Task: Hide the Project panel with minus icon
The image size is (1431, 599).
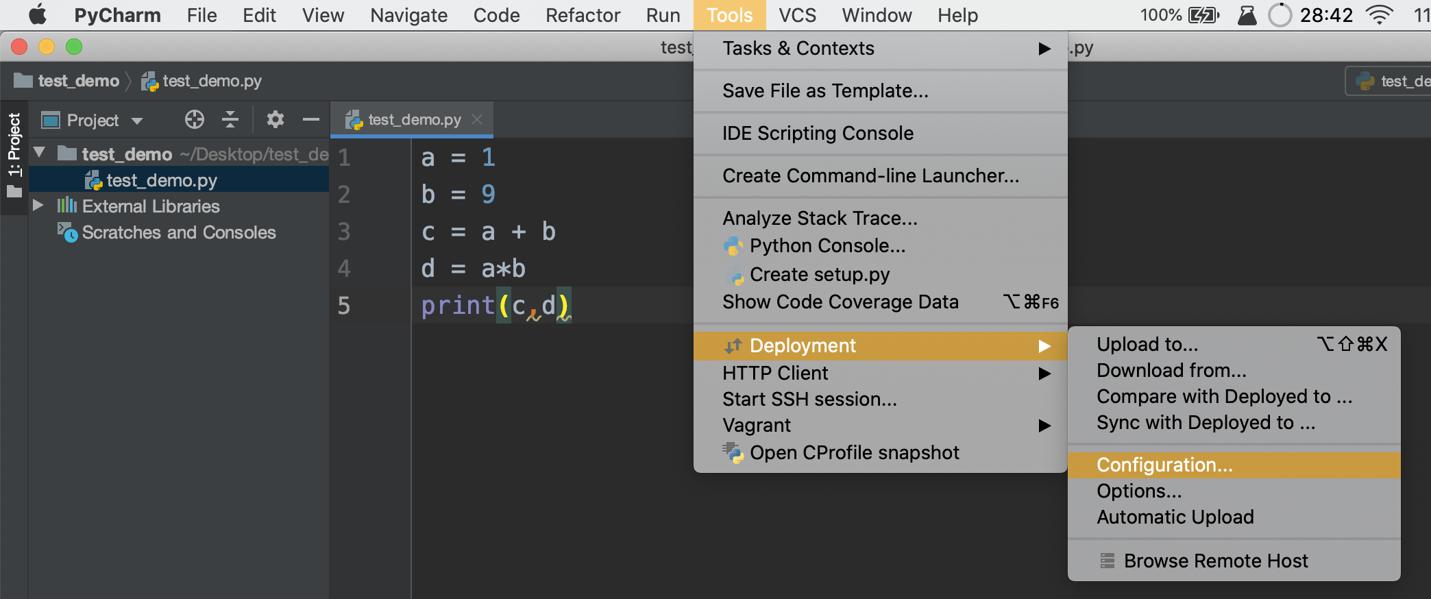Action: click(x=311, y=120)
